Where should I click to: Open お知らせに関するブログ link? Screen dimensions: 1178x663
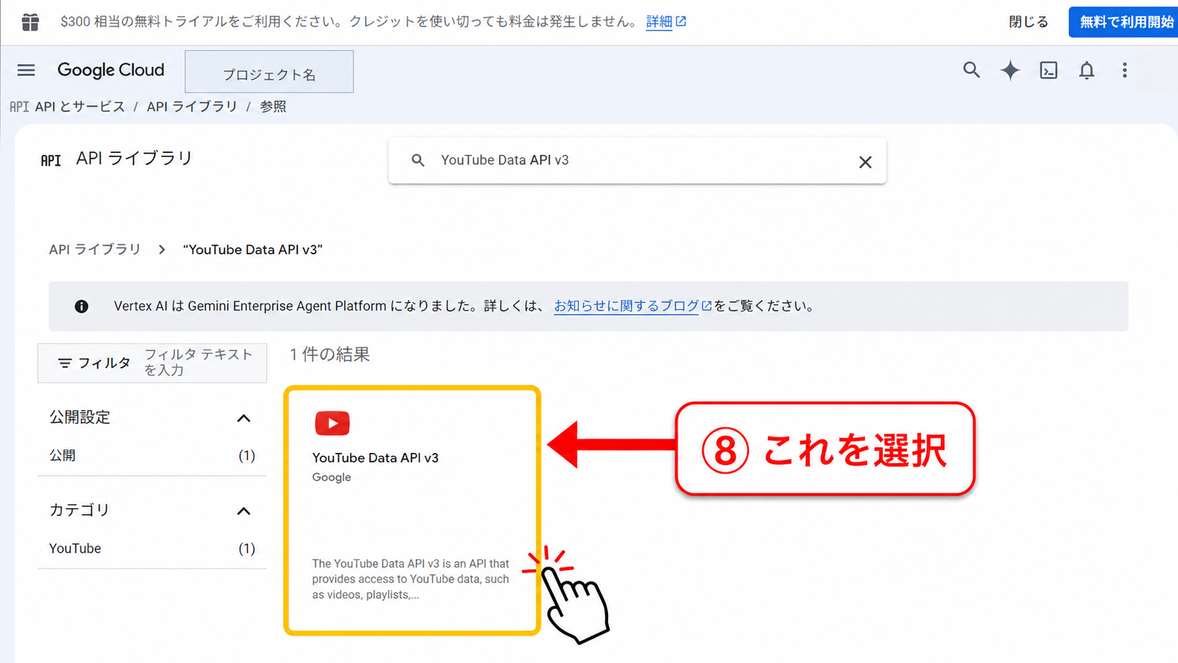633,306
